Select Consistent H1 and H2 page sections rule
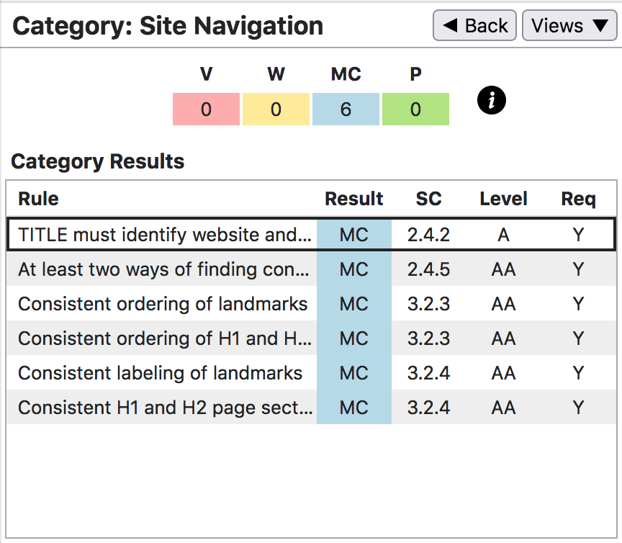 (166, 408)
